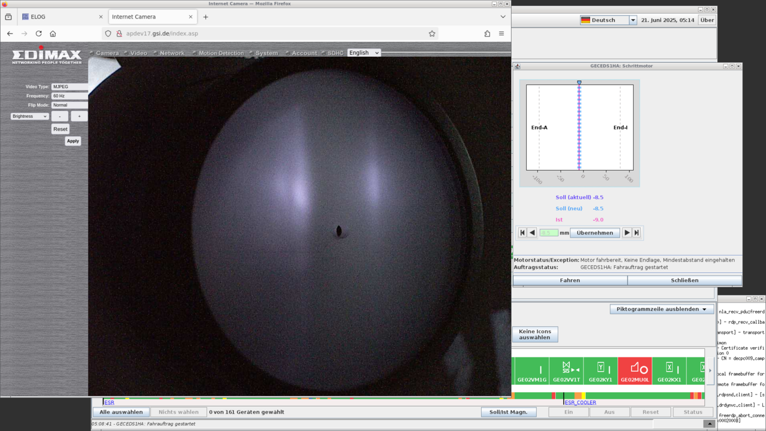Expand the Deutsch language combo box
The width and height of the screenshot is (766, 431).
point(633,20)
